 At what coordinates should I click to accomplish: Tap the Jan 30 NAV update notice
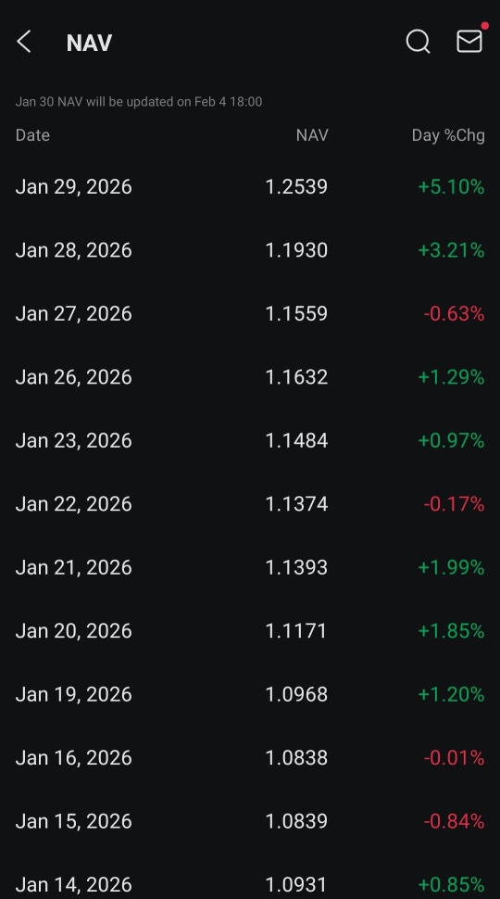coord(139,101)
